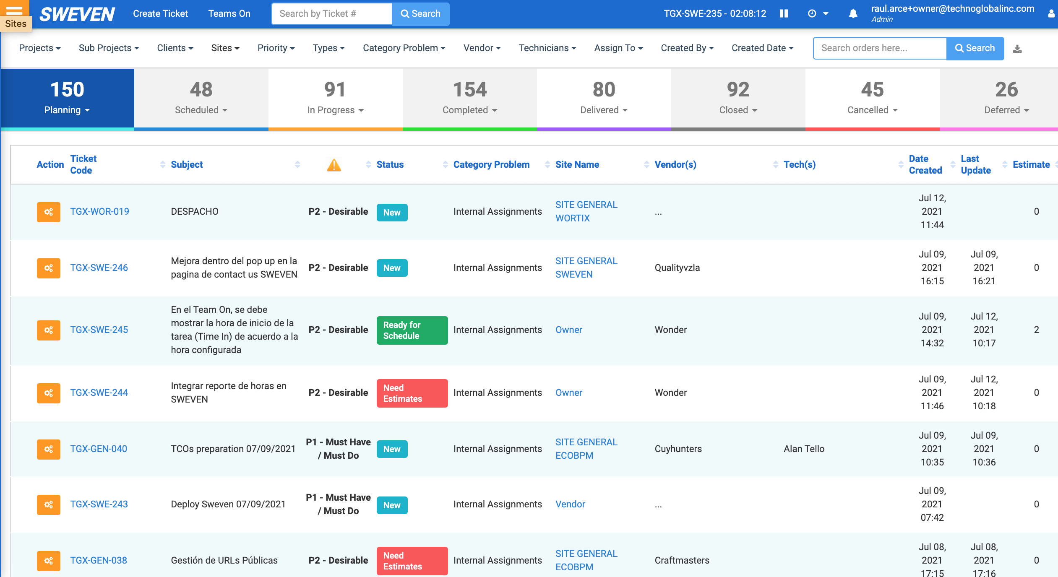Sort by Ticket Code column arrows
The height and width of the screenshot is (577, 1058).
[x=163, y=164]
